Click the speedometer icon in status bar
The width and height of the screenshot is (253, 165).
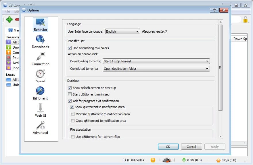(x=167, y=160)
